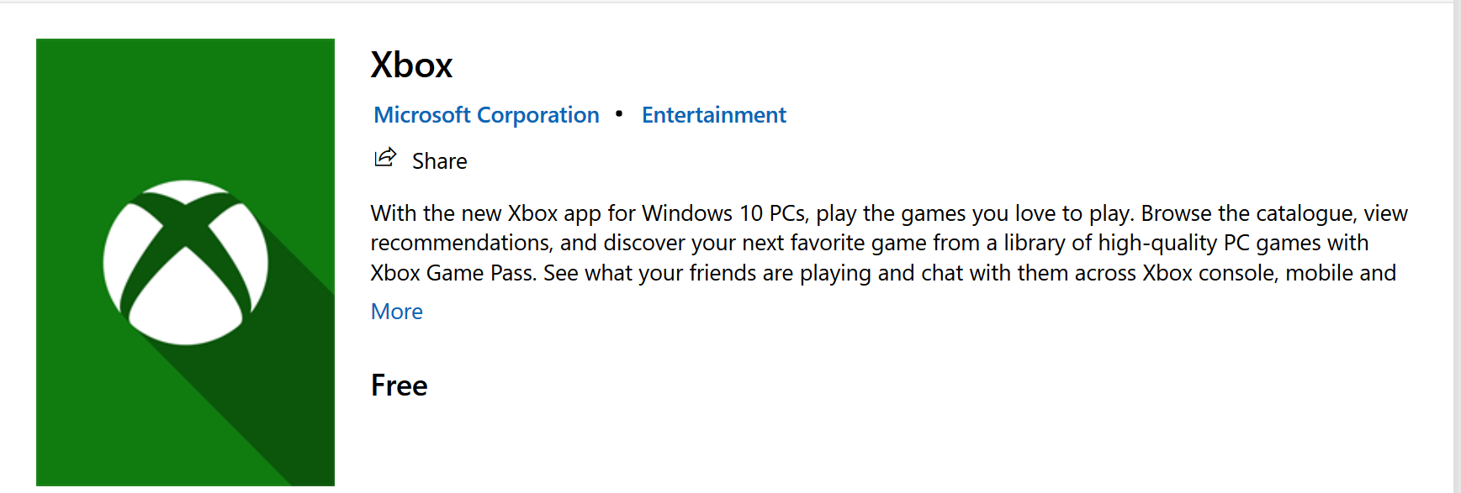Click the "recommendations" word in the description
1461x493 pixels.
tap(460, 243)
